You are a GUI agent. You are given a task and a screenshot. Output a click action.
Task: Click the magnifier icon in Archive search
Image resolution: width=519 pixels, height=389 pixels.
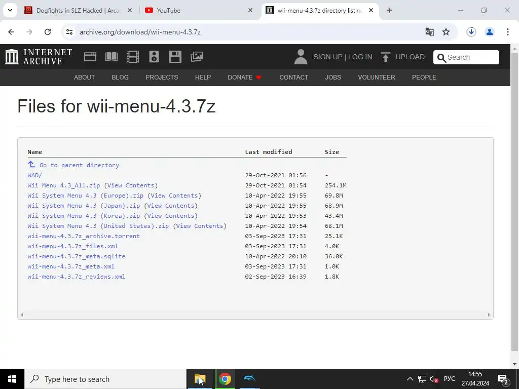pos(441,58)
